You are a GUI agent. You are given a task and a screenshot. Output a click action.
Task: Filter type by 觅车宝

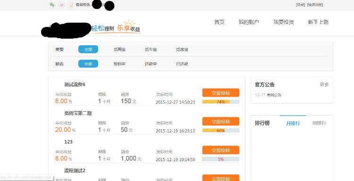tap(151, 49)
